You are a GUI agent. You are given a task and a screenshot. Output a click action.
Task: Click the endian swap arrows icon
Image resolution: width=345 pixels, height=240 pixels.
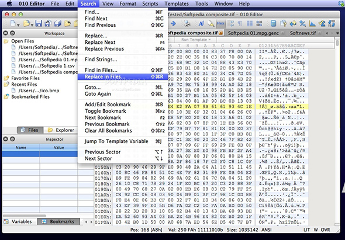pyautogui.click(x=231, y=23)
